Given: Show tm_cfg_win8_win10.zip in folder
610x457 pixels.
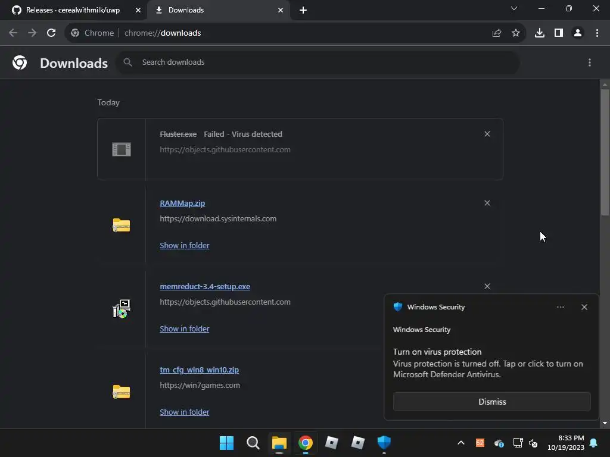Looking at the screenshot, I should click(x=185, y=412).
